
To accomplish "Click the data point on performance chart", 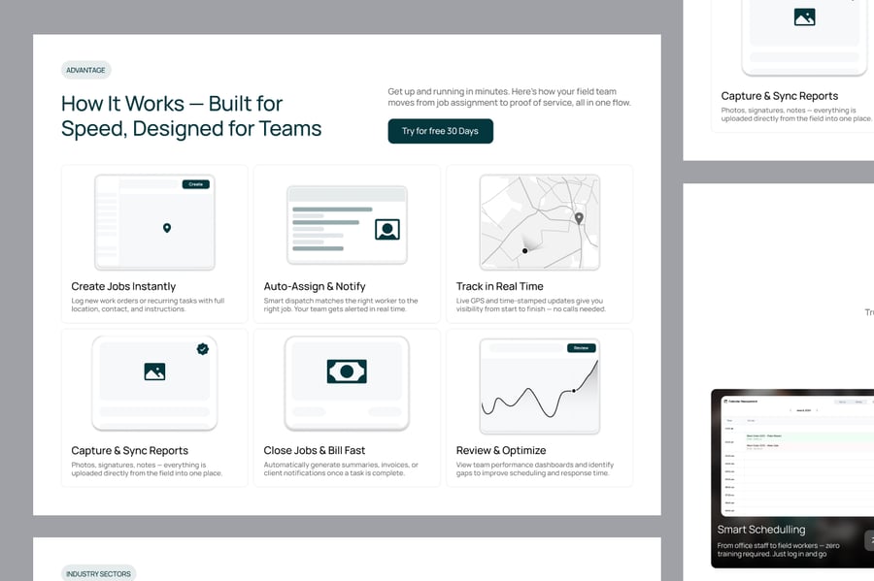I will [x=574, y=391].
